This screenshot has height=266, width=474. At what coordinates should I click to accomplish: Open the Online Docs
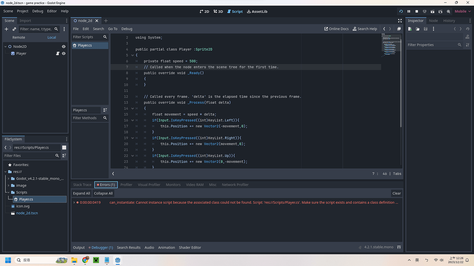[x=336, y=29]
